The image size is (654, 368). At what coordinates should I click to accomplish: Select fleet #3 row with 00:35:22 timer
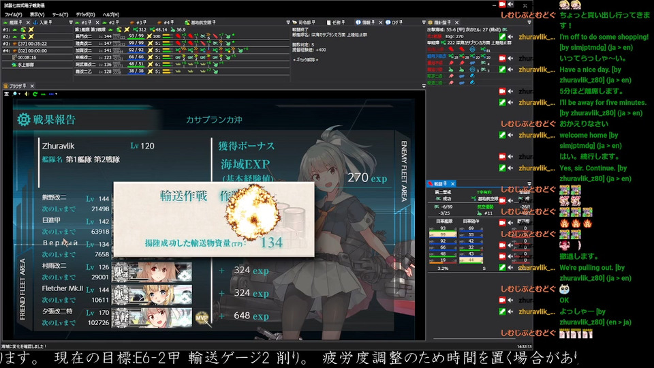37,44
